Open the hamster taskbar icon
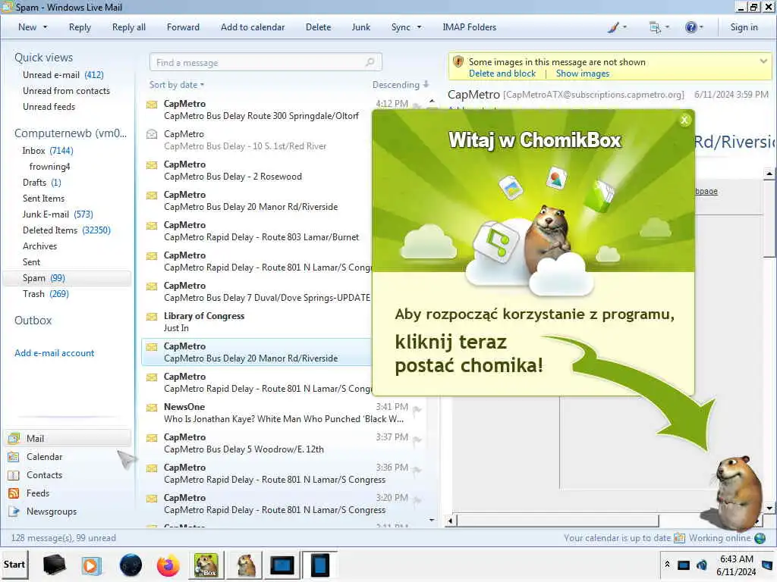This screenshot has height=582, width=777. 245,565
